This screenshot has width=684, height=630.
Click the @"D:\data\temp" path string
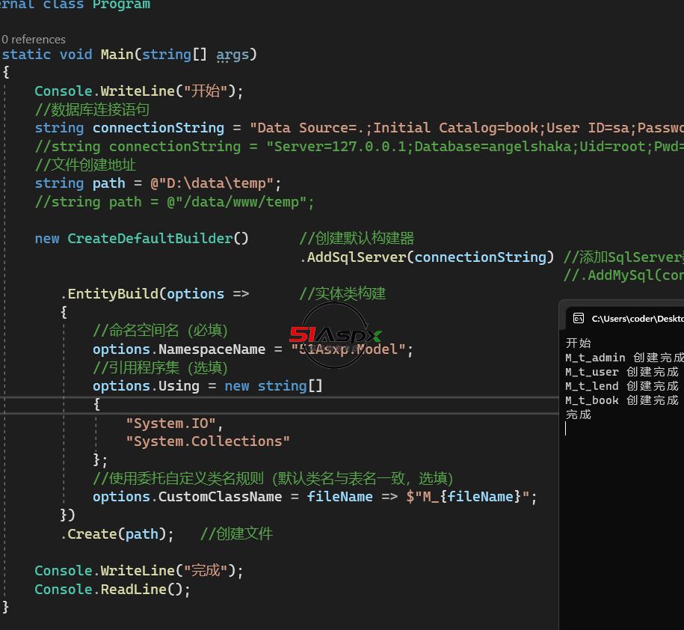212,183
